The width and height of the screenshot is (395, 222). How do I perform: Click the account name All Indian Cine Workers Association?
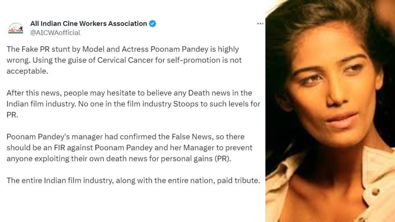coord(88,23)
